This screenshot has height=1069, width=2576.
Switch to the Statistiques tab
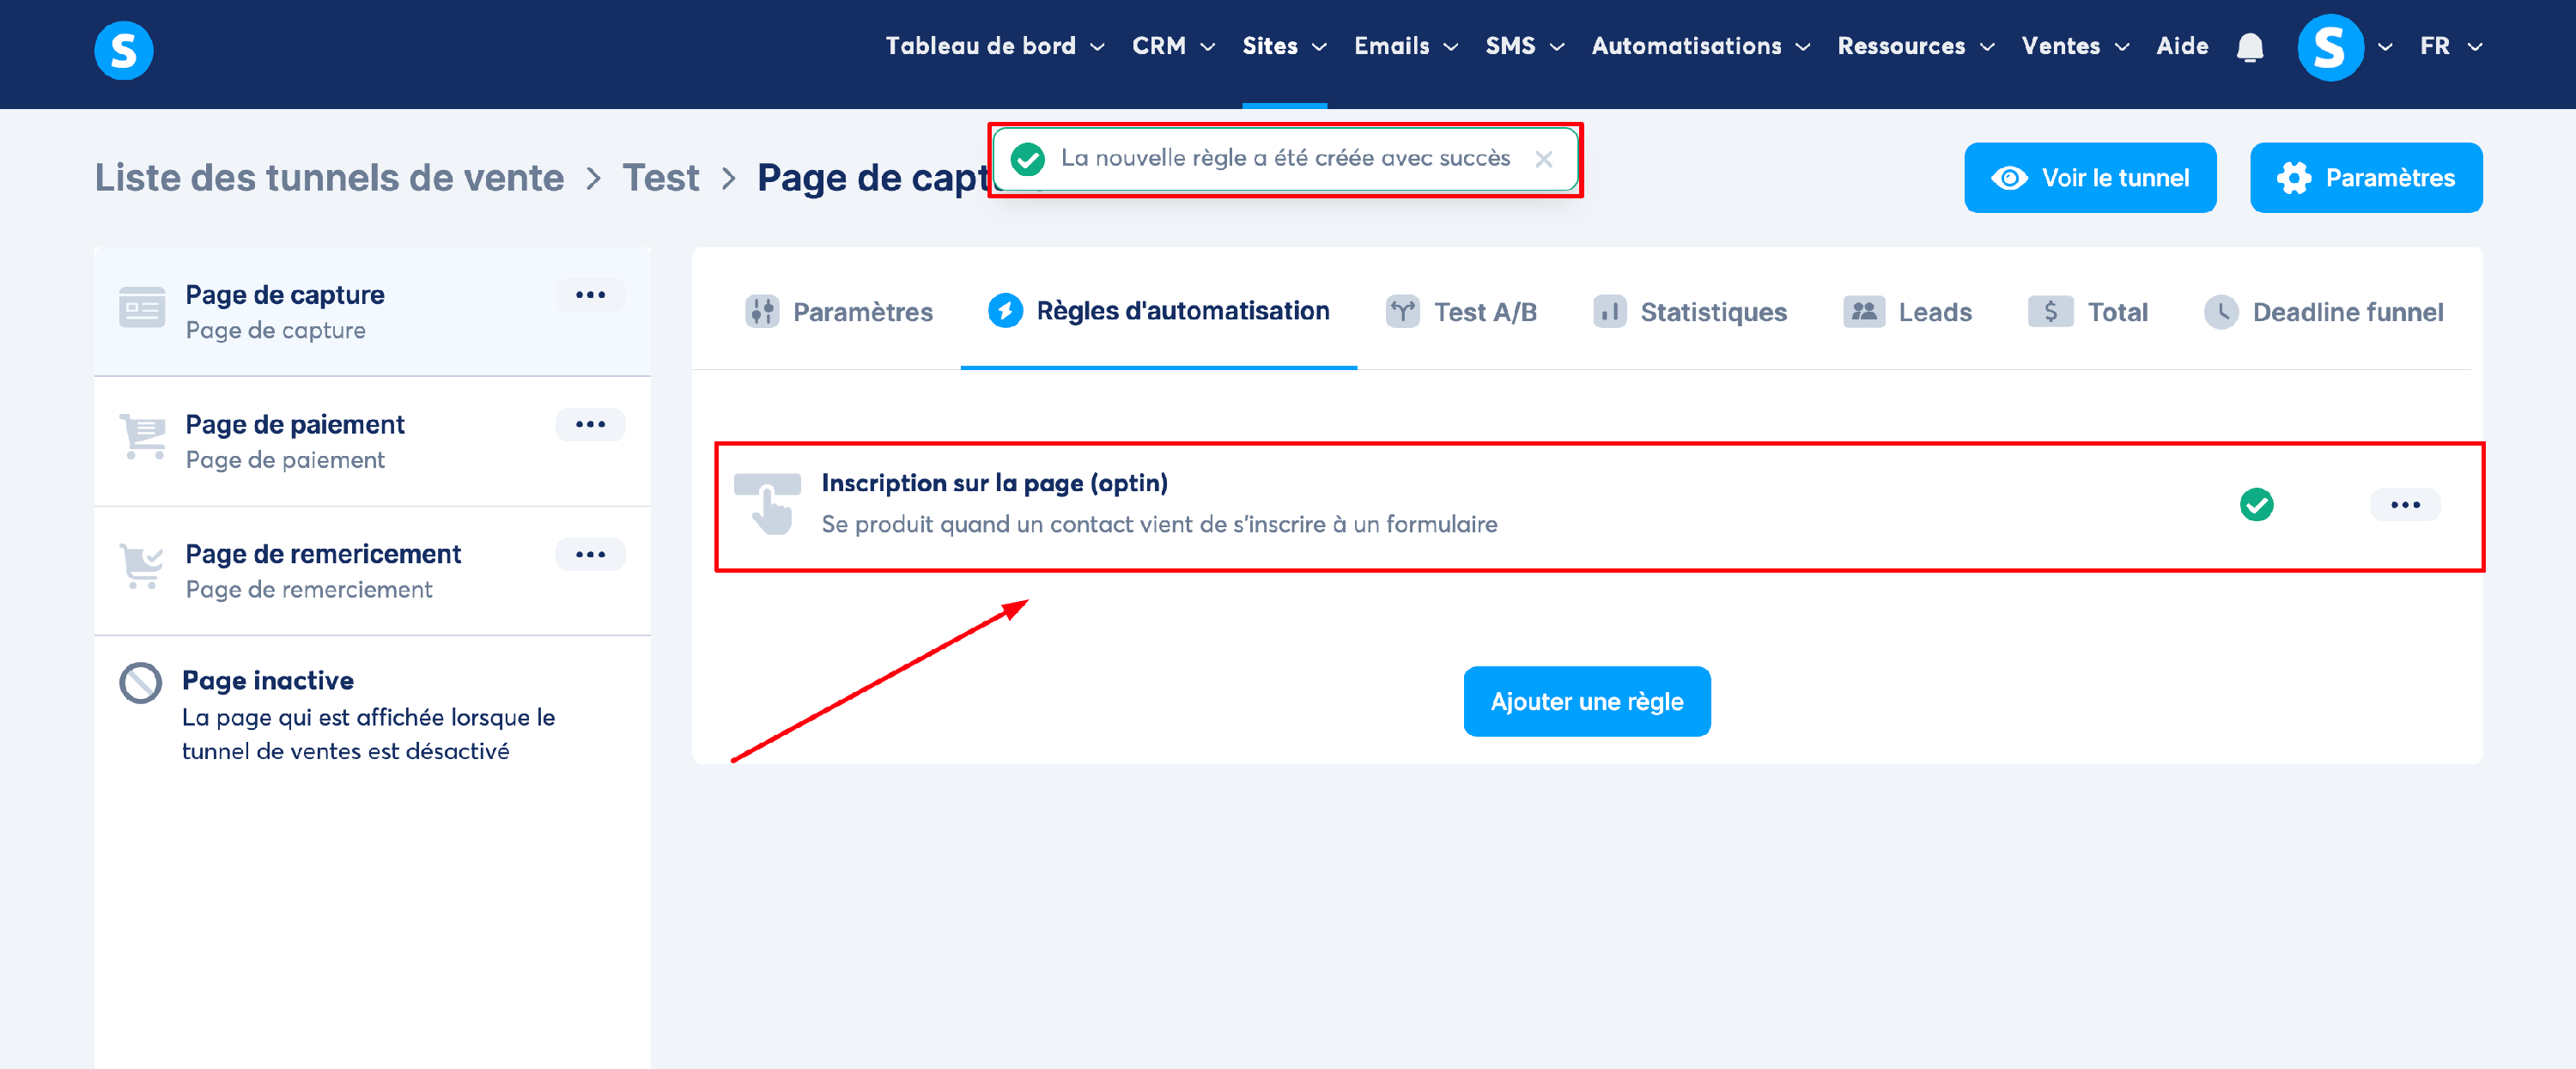tap(1690, 312)
